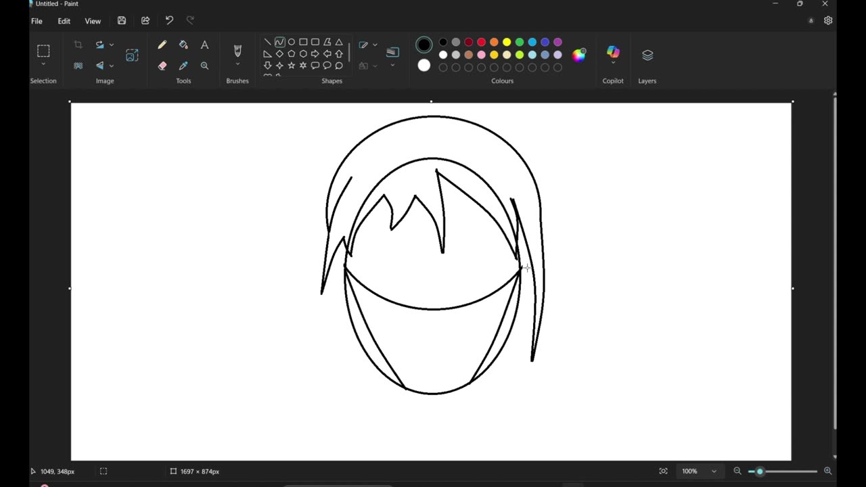Open the Edit menu
This screenshot has width=866, height=487.
(64, 21)
